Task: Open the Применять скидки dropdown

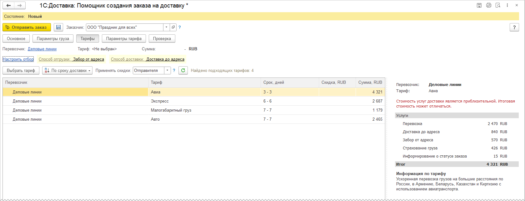Action: 167,71
